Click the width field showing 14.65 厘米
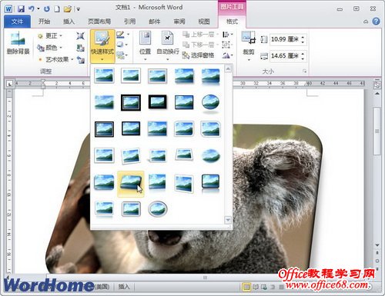The width and height of the screenshot is (385, 296). tap(285, 55)
